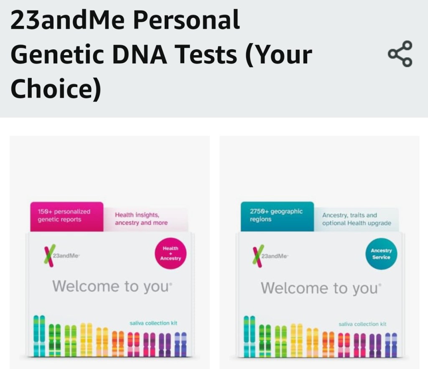Click the teal chromosome pair on left kit

39,336
